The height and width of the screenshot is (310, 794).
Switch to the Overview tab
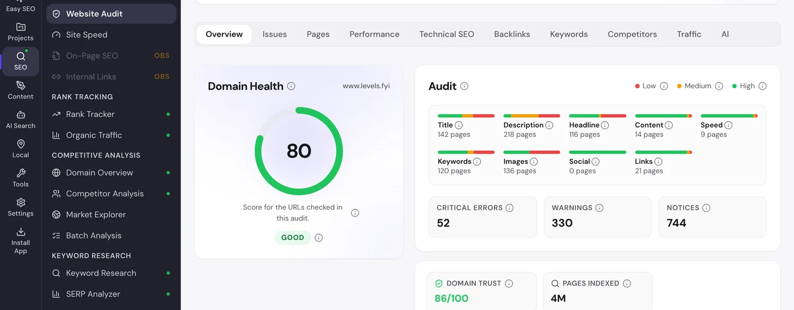pyautogui.click(x=224, y=34)
